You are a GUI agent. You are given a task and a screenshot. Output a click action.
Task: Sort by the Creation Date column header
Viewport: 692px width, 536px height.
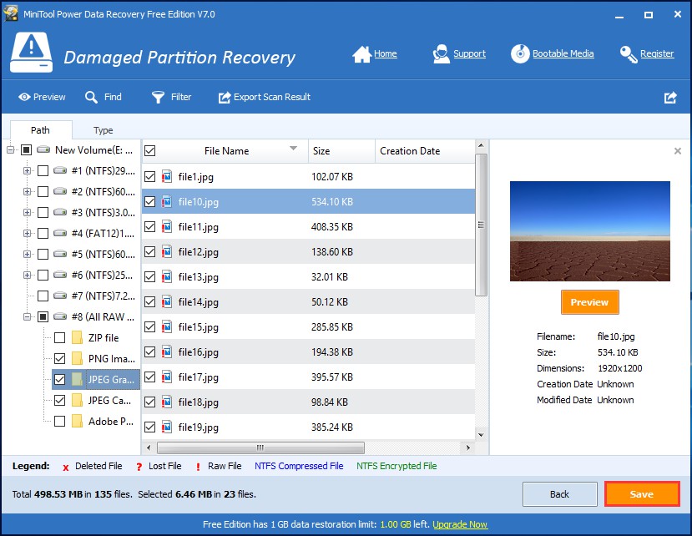425,151
